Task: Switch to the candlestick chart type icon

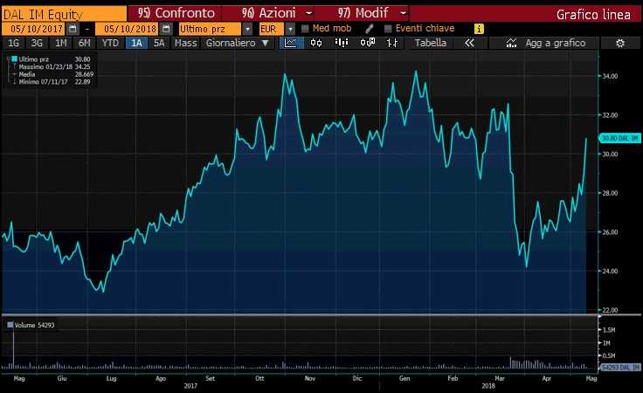Action: 316,43
